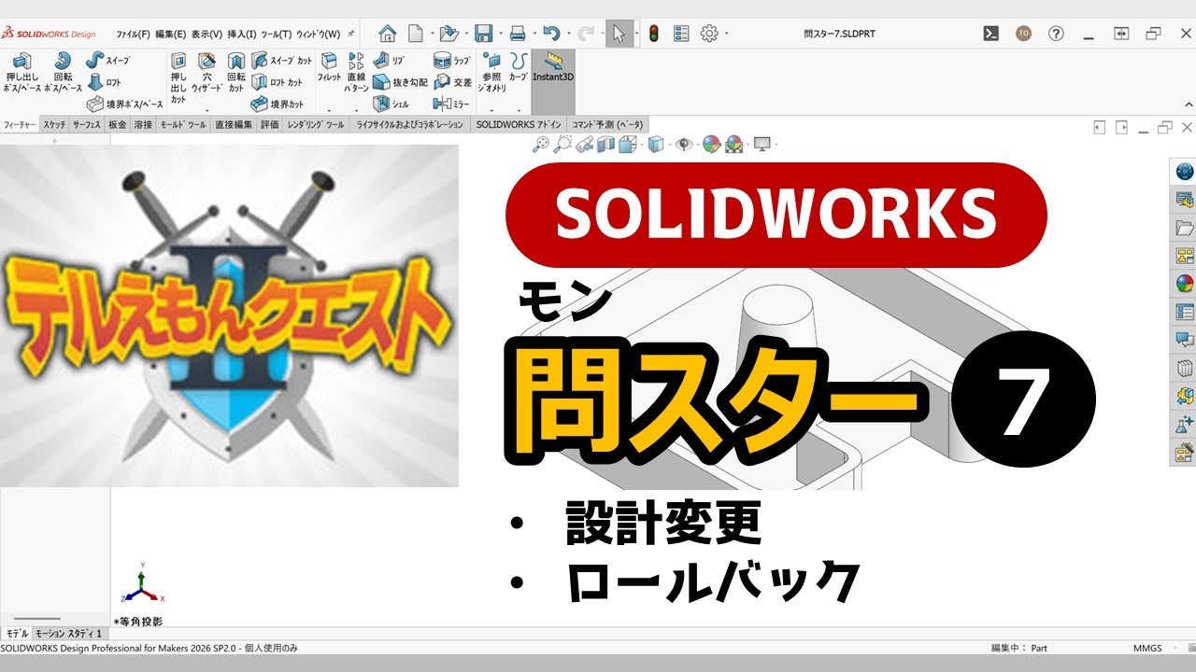Viewport: 1196px width, 672px height.
Task: Click the Home icon in top toolbar
Action: [x=387, y=34]
